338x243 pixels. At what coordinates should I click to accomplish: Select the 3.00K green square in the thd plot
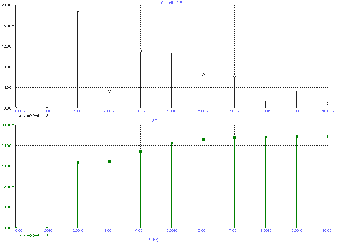tap(109, 162)
